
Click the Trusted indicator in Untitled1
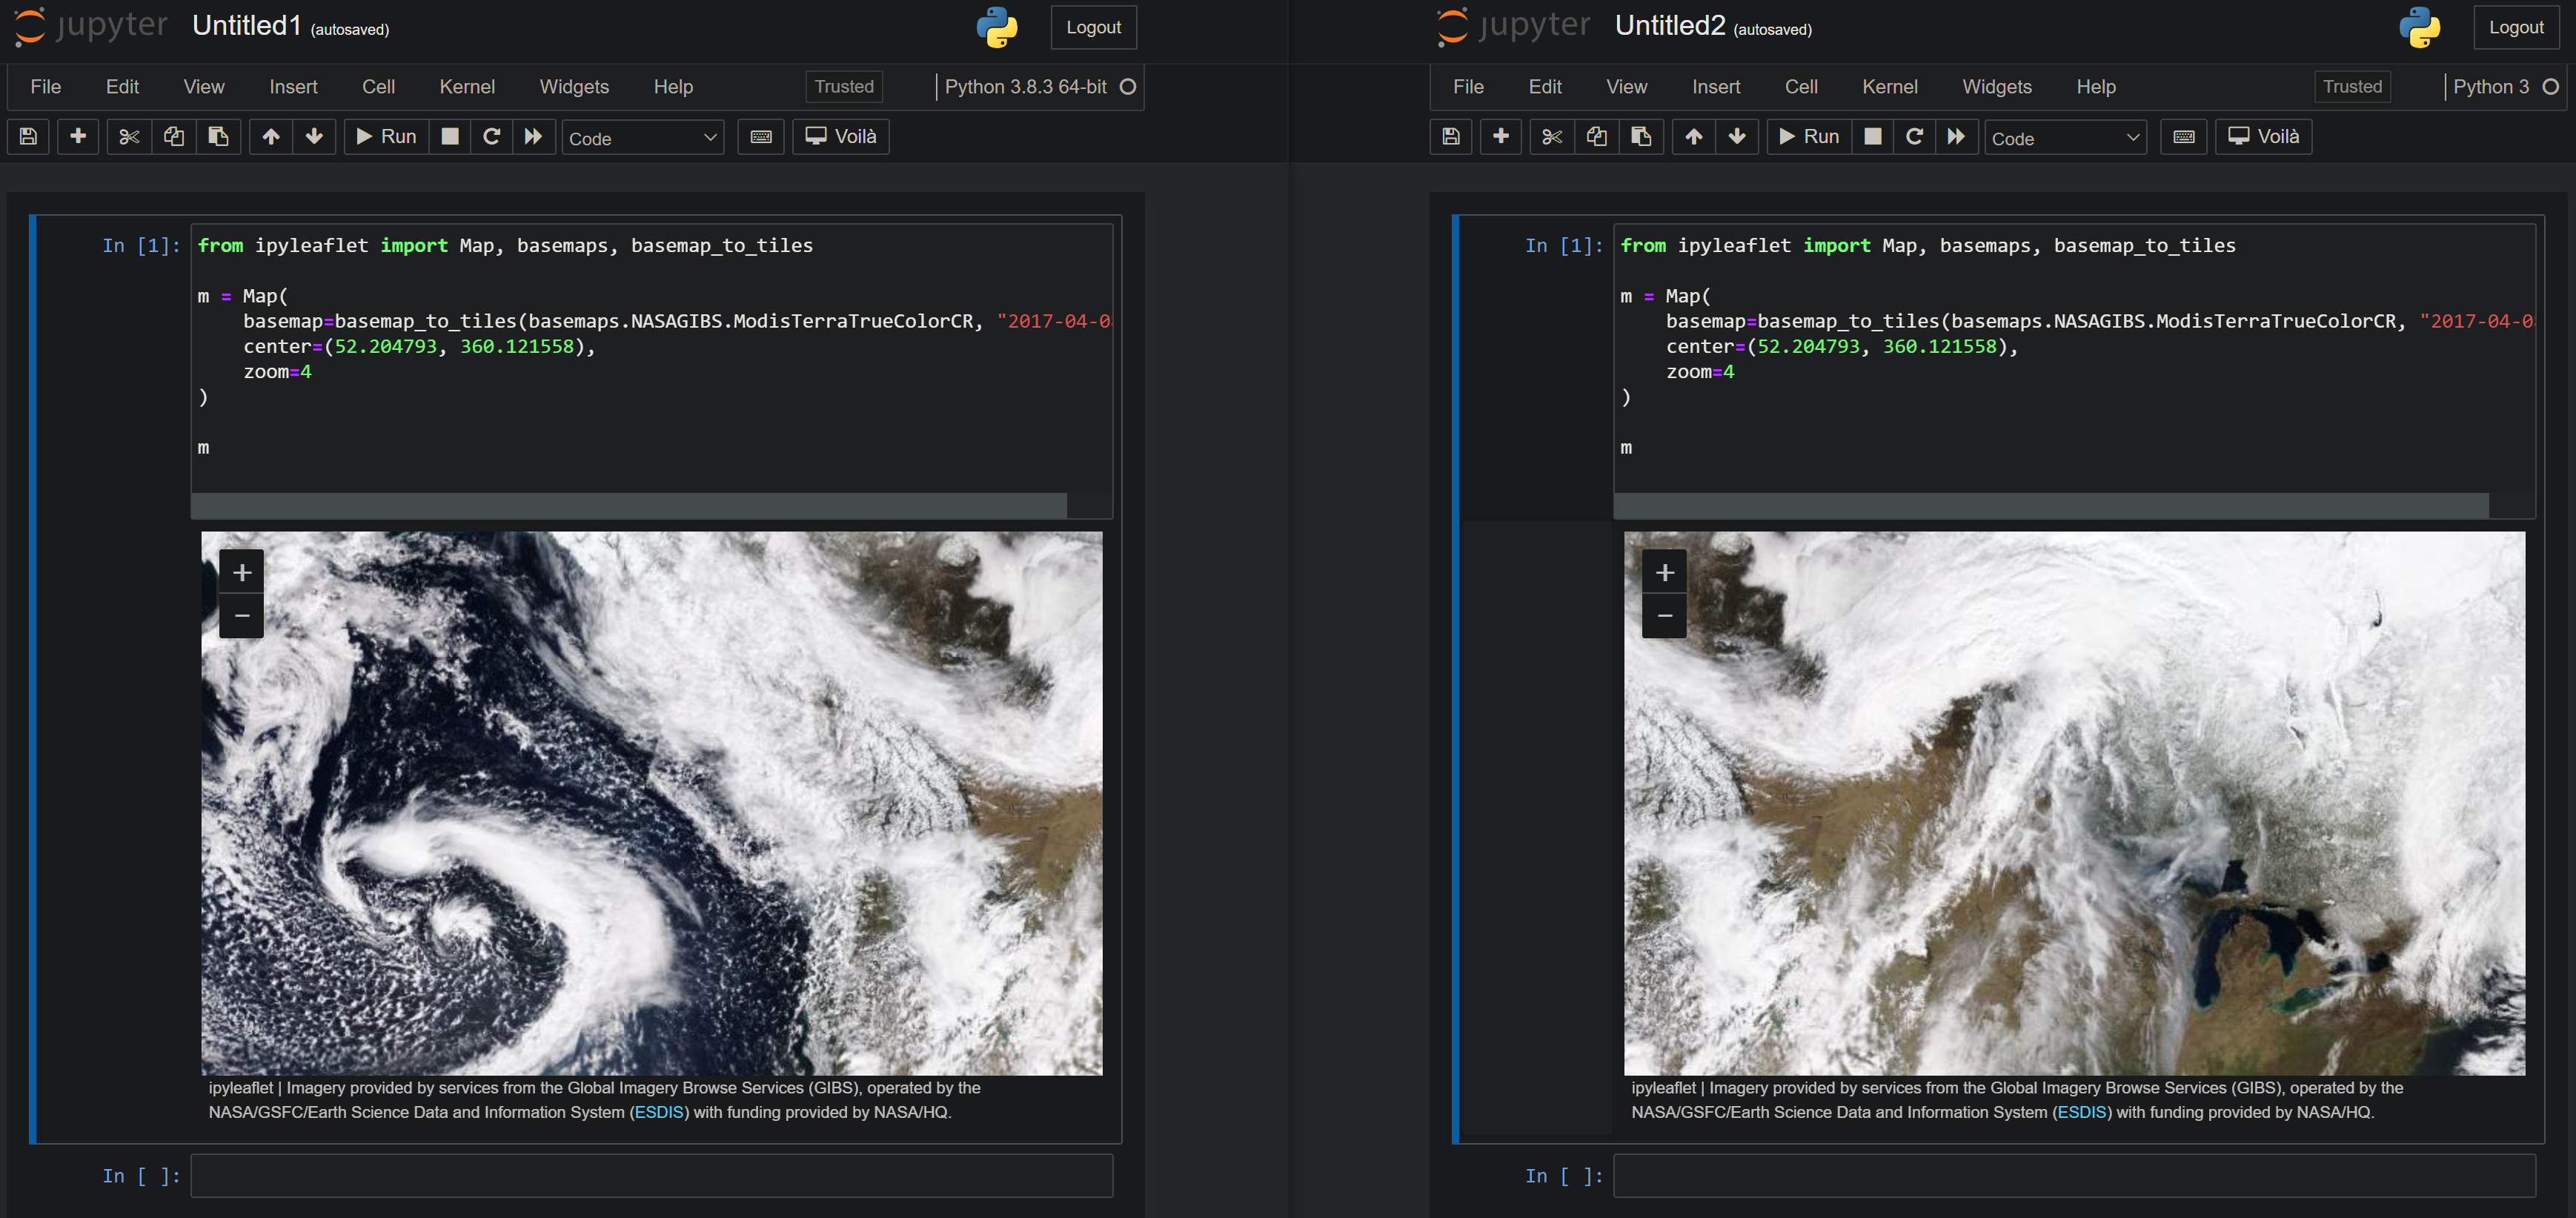click(x=844, y=87)
